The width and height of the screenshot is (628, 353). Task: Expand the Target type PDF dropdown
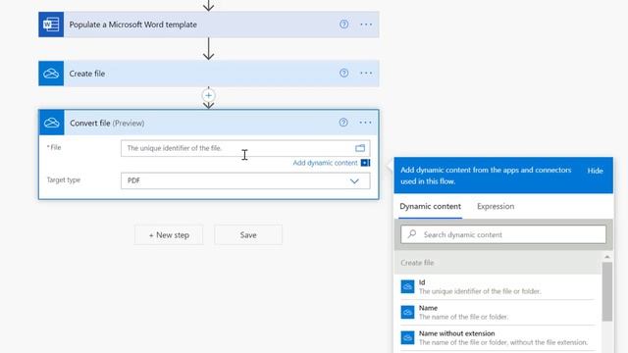point(245,180)
